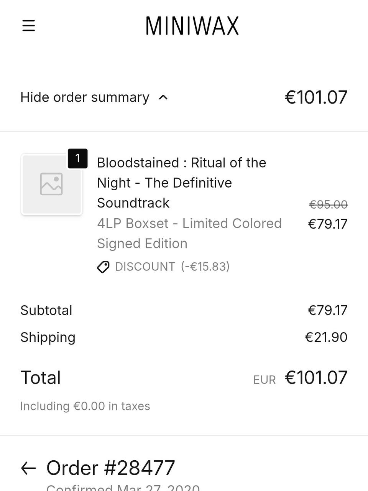Viewport: 368px width, 491px height.
Task: Click the DISCOUNT (-€15.83) label
Action: point(172,267)
